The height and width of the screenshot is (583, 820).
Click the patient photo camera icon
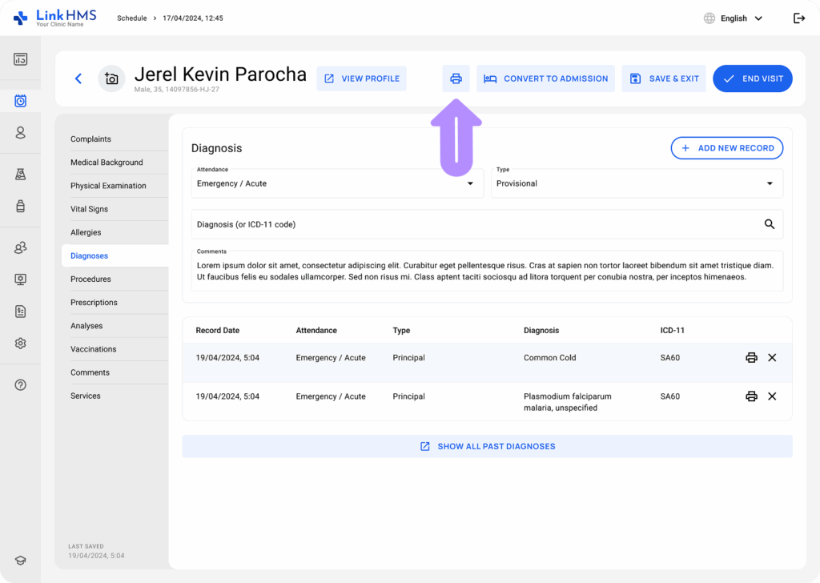[111, 78]
